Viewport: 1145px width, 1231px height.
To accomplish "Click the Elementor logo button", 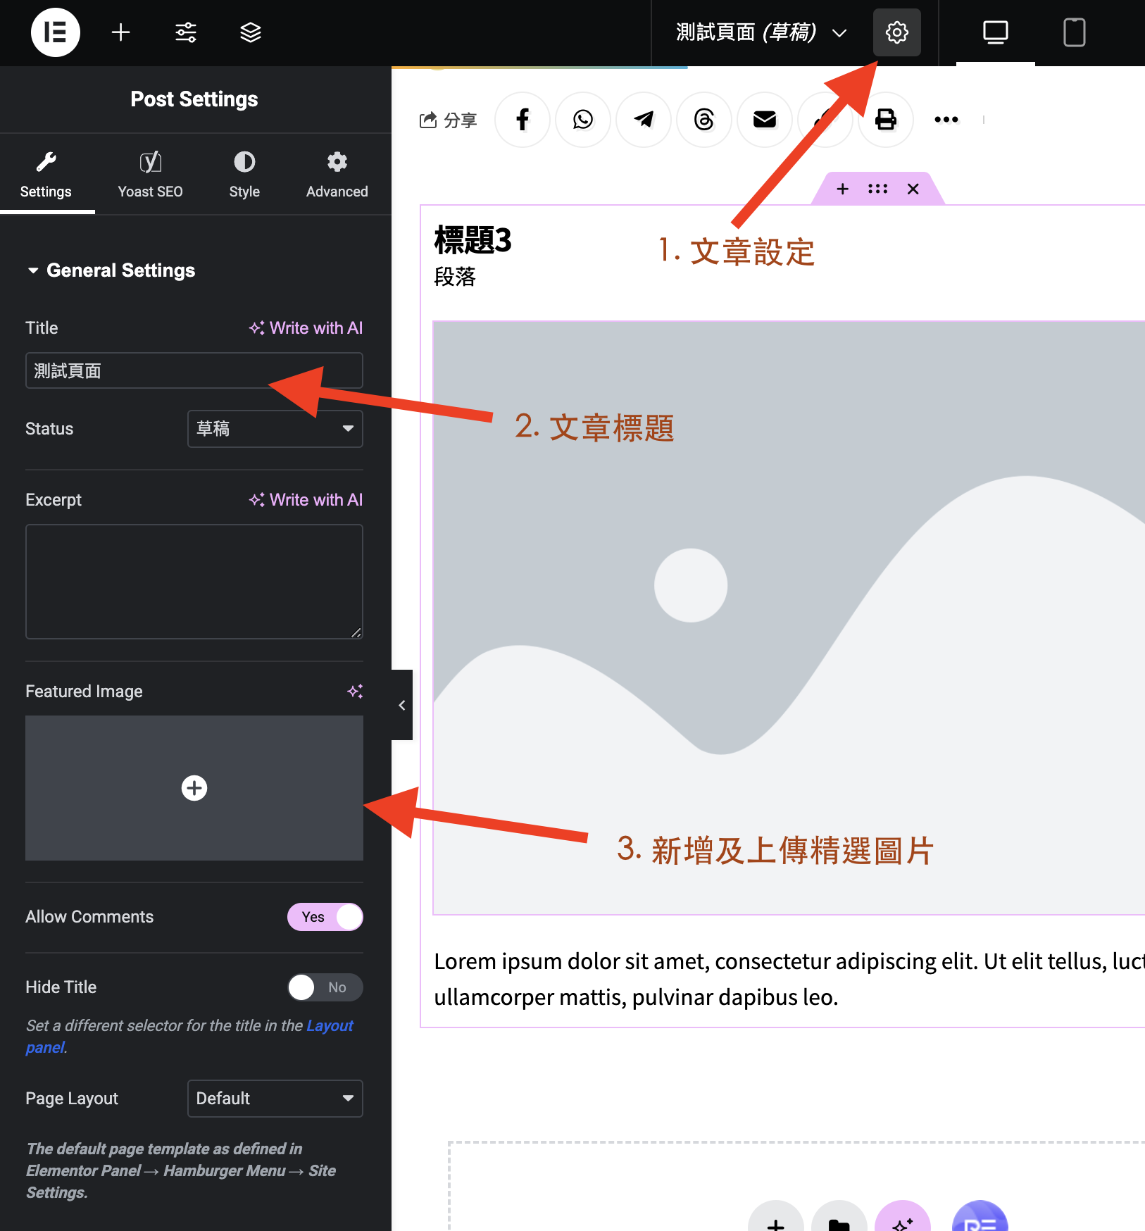I will [55, 32].
